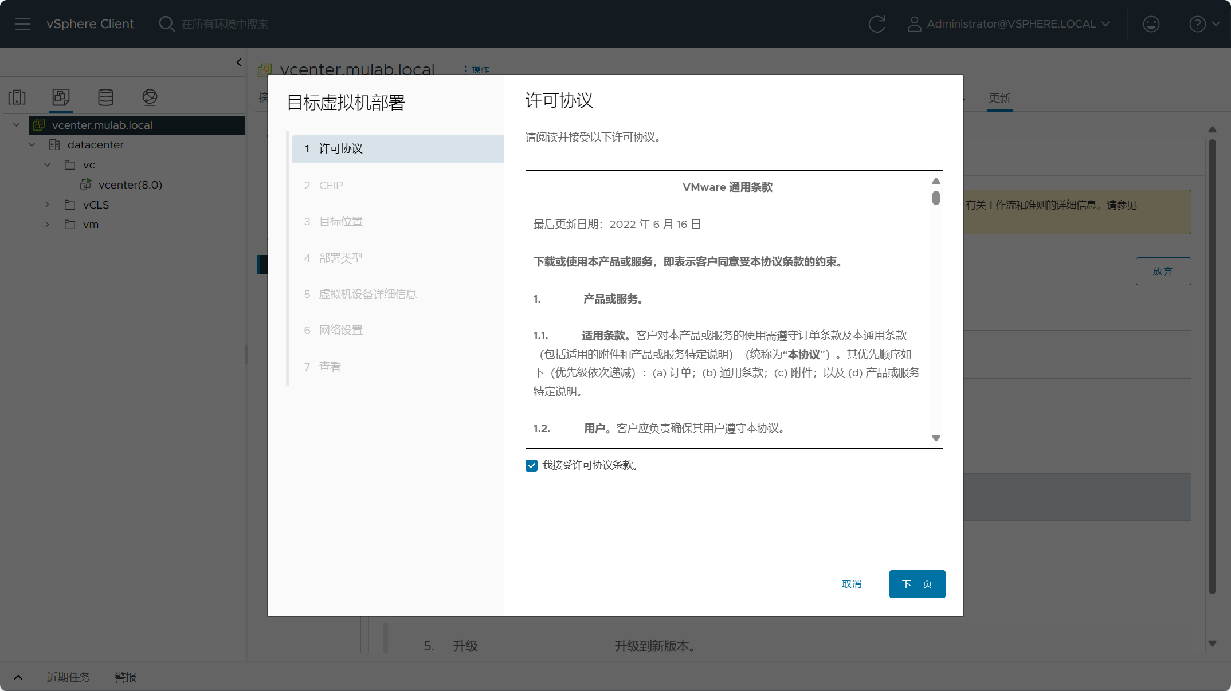Open the 近期任务 recent tasks tab
1231x691 pixels.
pyautogui.click(x=68, y=677)
